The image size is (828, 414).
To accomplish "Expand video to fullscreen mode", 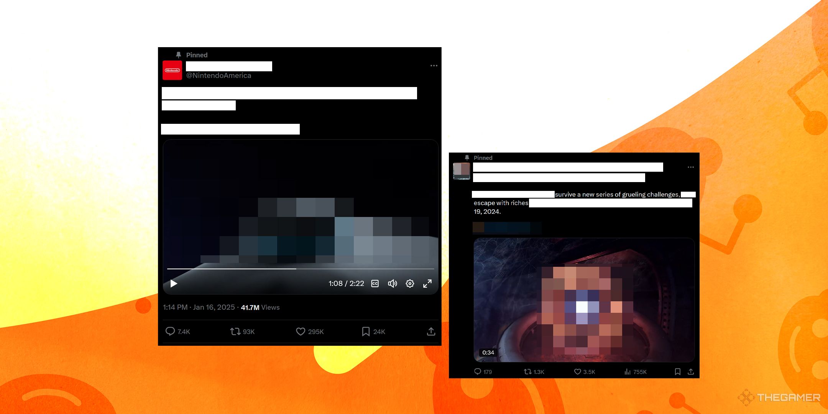I will pyautogui.click(x=430, y=284).
